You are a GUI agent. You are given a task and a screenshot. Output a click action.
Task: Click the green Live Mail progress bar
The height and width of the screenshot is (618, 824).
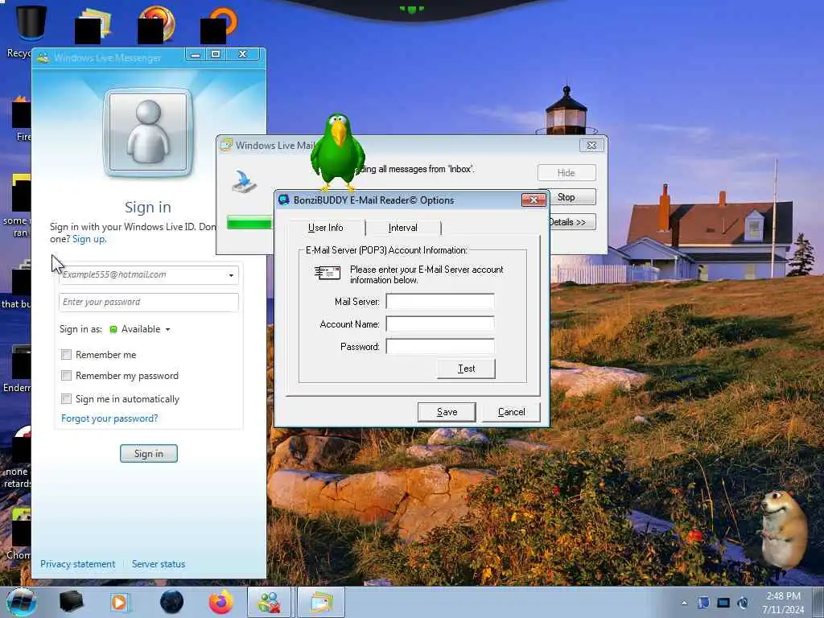[x=249, y=222]
